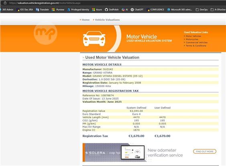Select Valuation Month June 2025 text
226x166 pixels.
102,102
